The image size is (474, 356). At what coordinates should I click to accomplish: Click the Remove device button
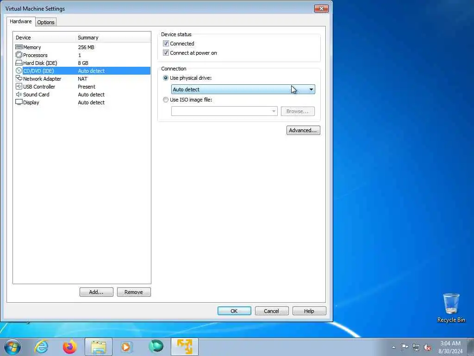point(134,292)
